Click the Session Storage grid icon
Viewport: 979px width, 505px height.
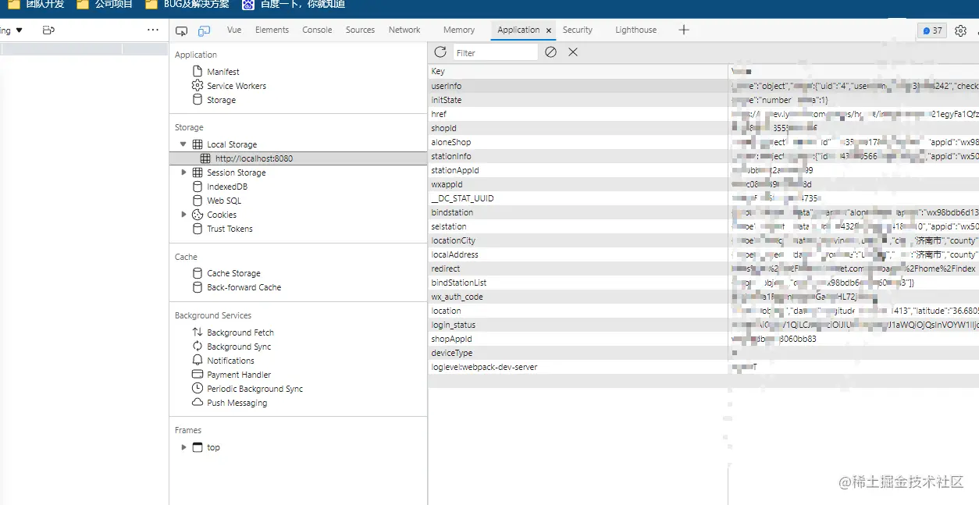[x=198, y=172]
